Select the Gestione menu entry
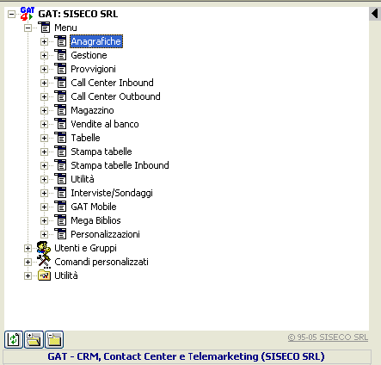 point(89,55)
